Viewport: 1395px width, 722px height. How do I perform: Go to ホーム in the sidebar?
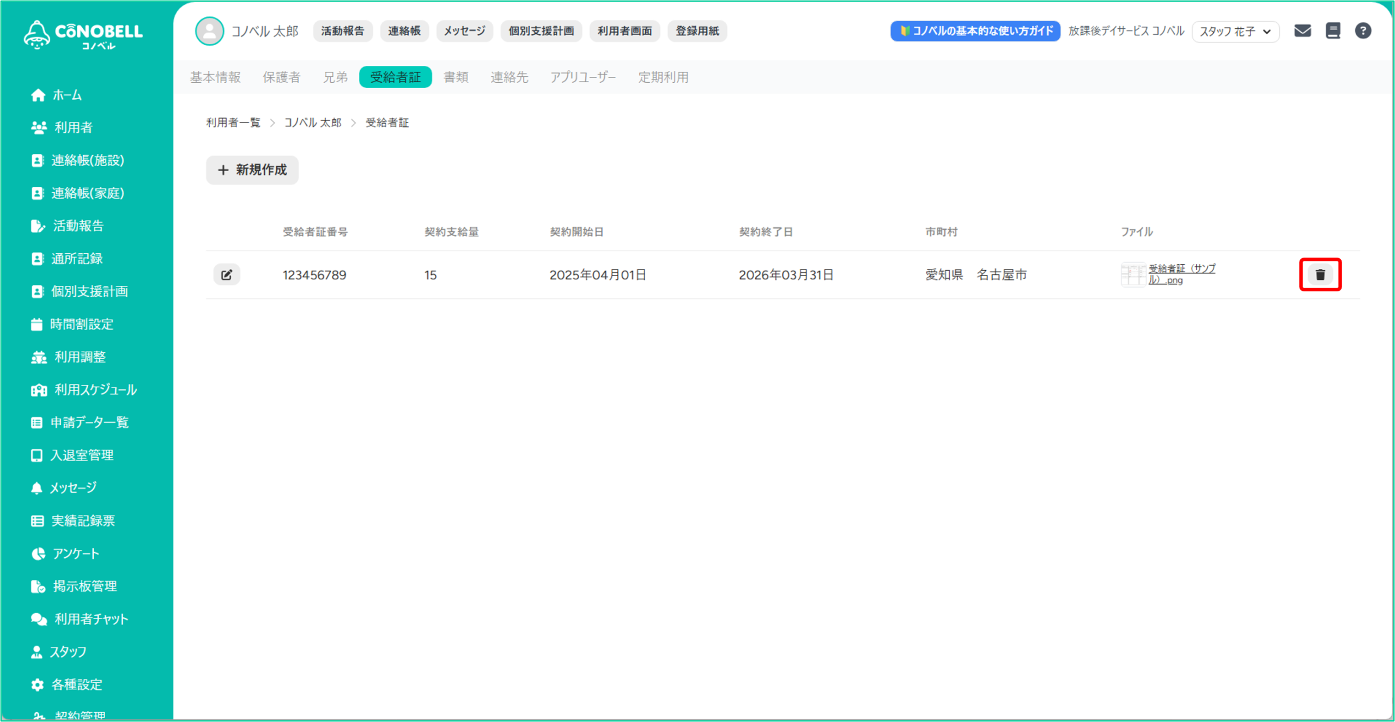point(66,95)
